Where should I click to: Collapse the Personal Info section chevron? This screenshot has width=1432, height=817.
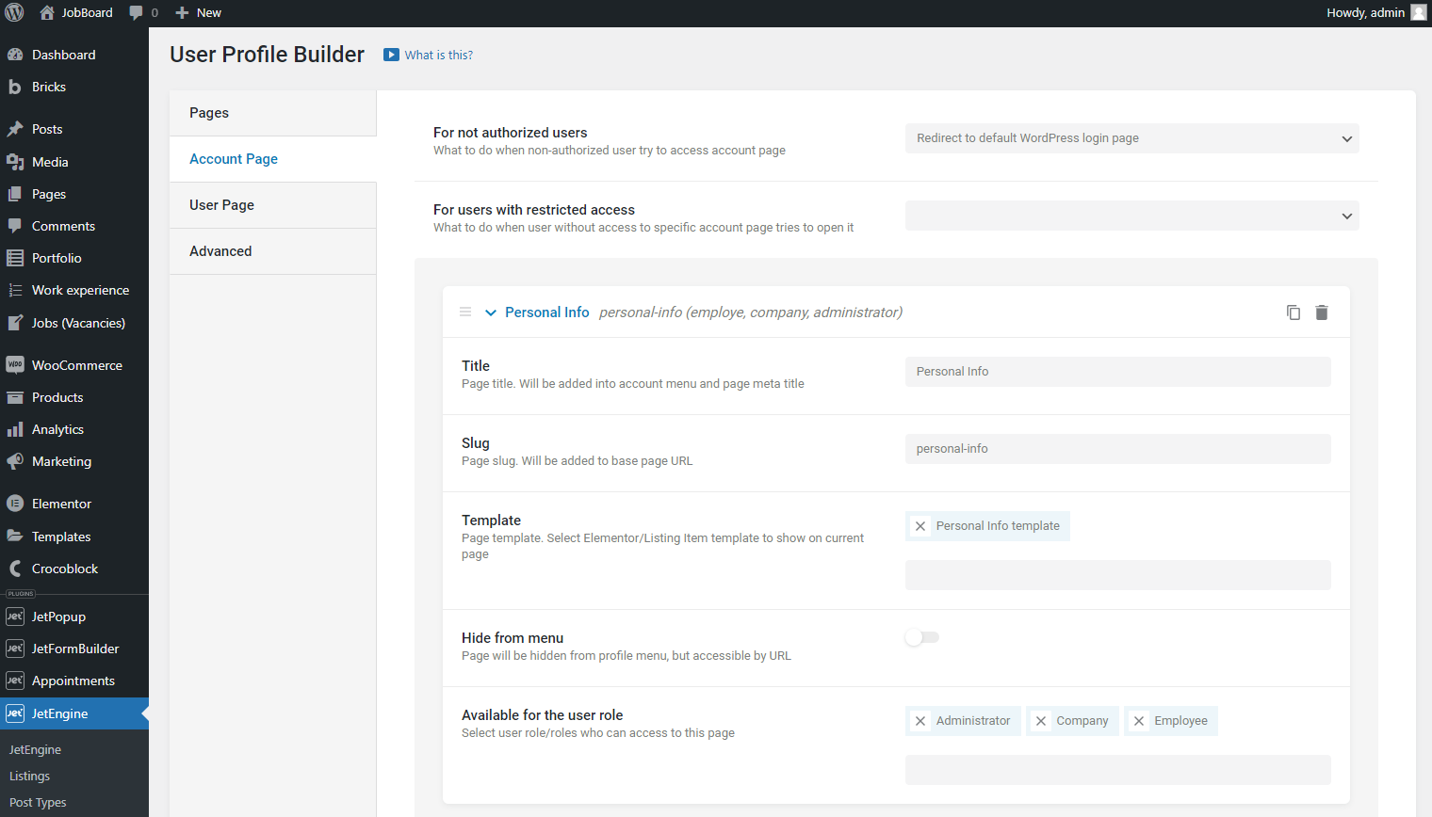pyautogui.click(x=491, y=312)
